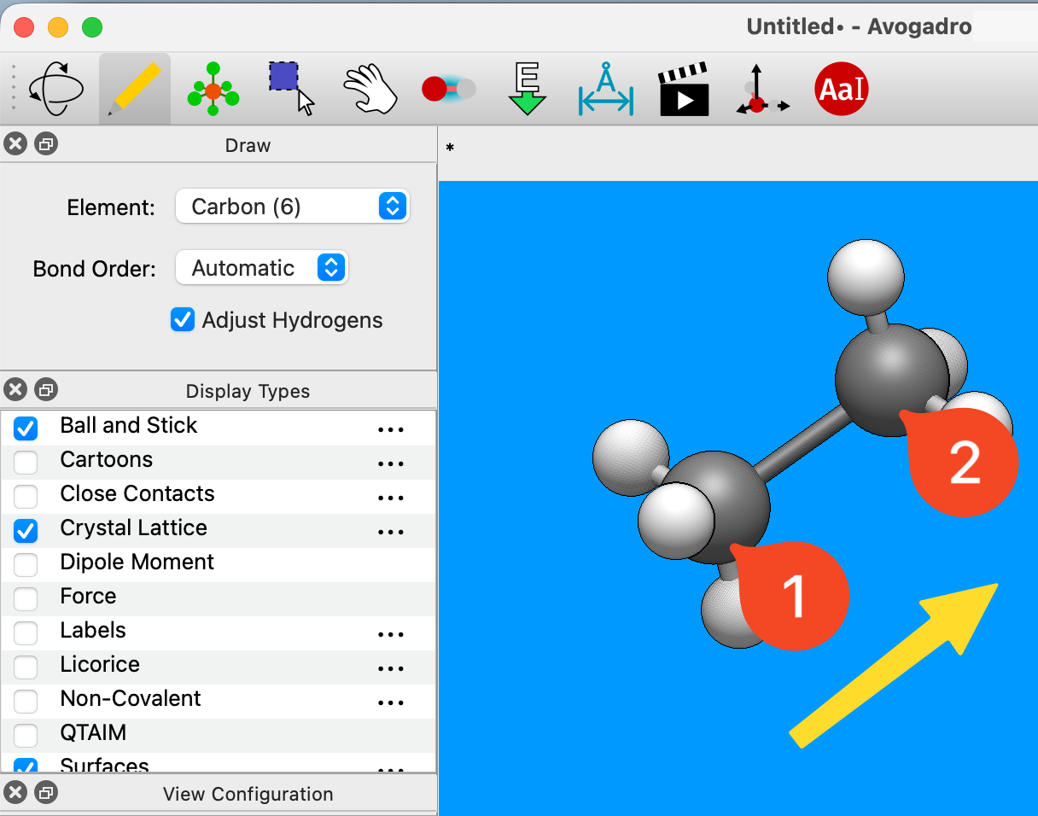
Task: Enable the Licorice display type
Action: (26, 667)
